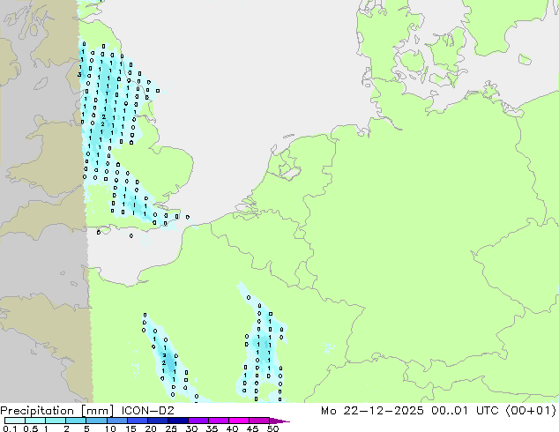Click the 20–25 mm dark blue swatch

click(x=157, y=421)
